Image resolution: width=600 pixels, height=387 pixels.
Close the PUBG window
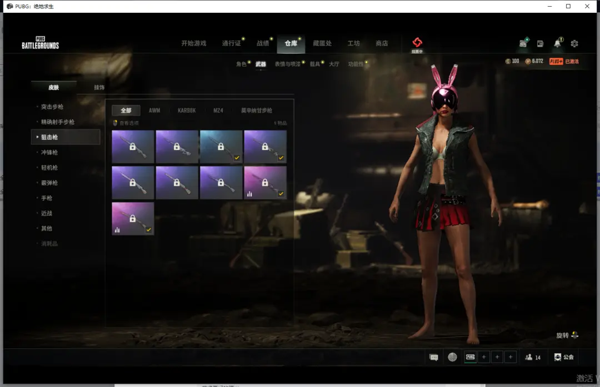tap(587, 6)
